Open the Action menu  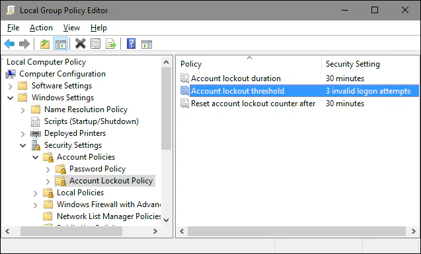41,28
